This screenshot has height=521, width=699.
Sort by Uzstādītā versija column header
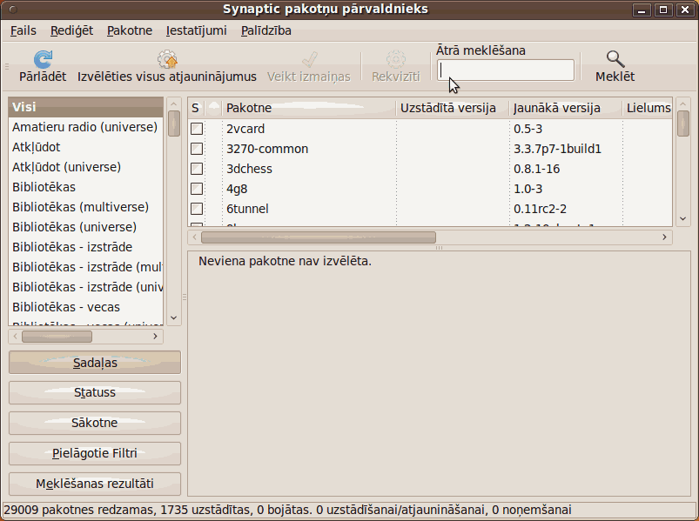point(453,108)
